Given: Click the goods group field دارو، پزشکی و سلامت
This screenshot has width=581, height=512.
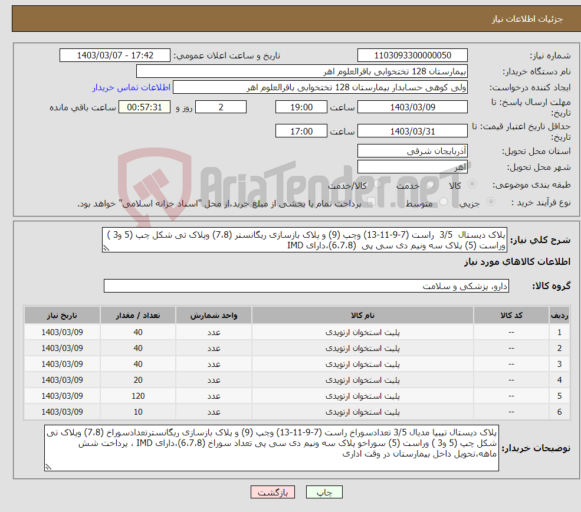Looking at the screenshot, I should [x=307, y=286].
